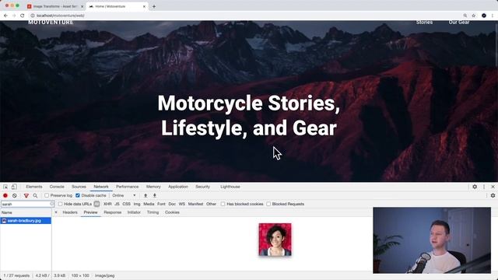The image size is (498, 280).
Task: Filter requests by Media
Action: click(149, 204)
